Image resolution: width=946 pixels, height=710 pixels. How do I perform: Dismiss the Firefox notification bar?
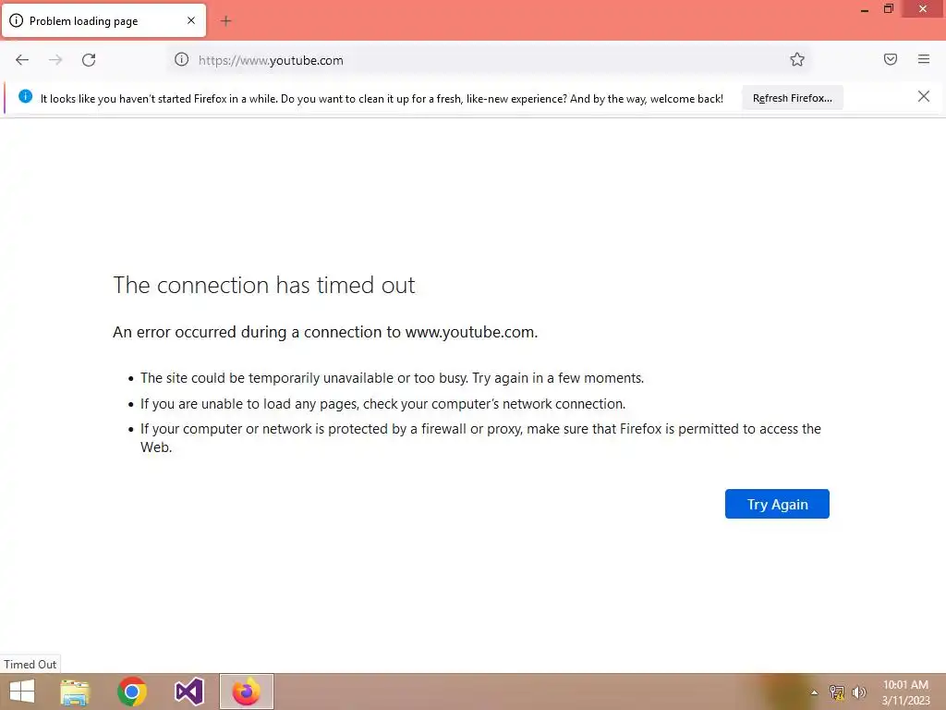click(x=923, y=96)
